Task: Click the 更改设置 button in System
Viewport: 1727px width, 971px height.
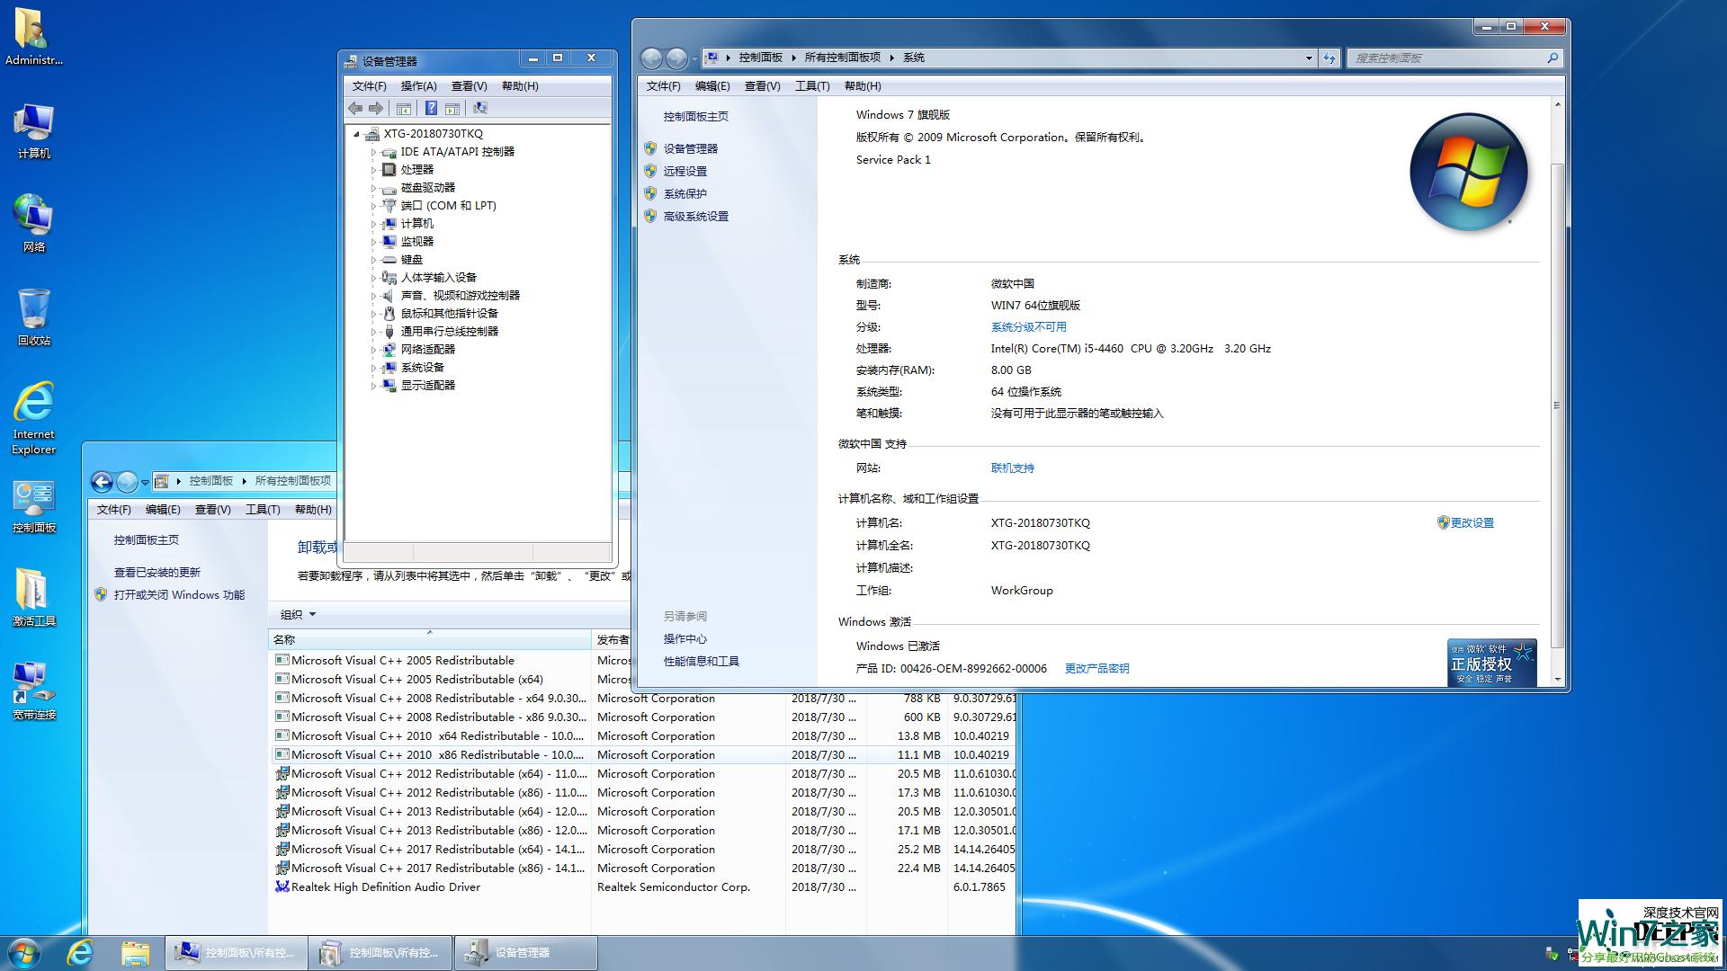Action: click(x=1469, y=523)
